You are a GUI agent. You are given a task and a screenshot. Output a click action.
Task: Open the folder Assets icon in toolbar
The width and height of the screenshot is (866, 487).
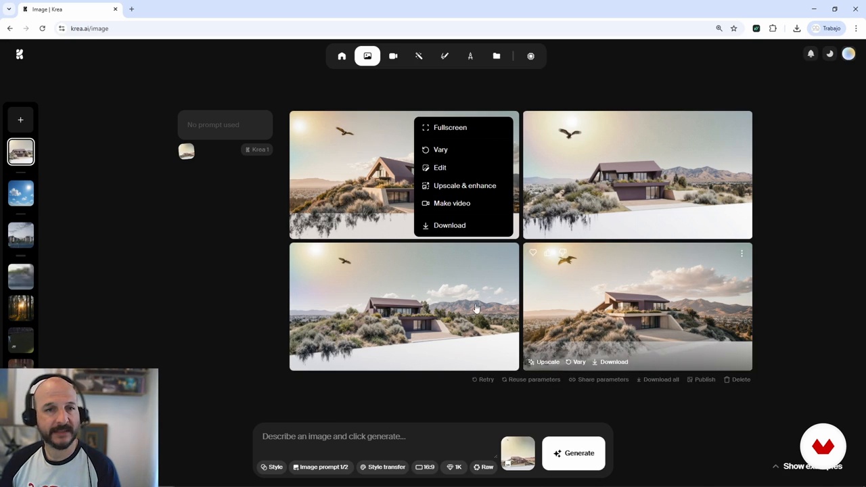(x=497, y=56)
